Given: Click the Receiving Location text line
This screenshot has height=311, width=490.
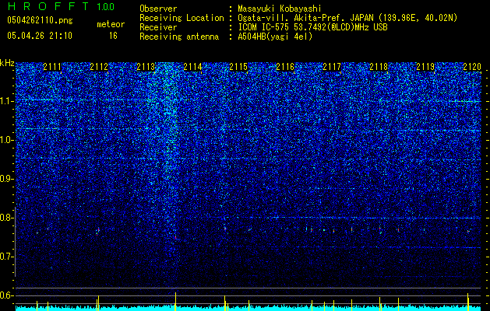Looking at the screenshot, I should click(x=298, y=18).
